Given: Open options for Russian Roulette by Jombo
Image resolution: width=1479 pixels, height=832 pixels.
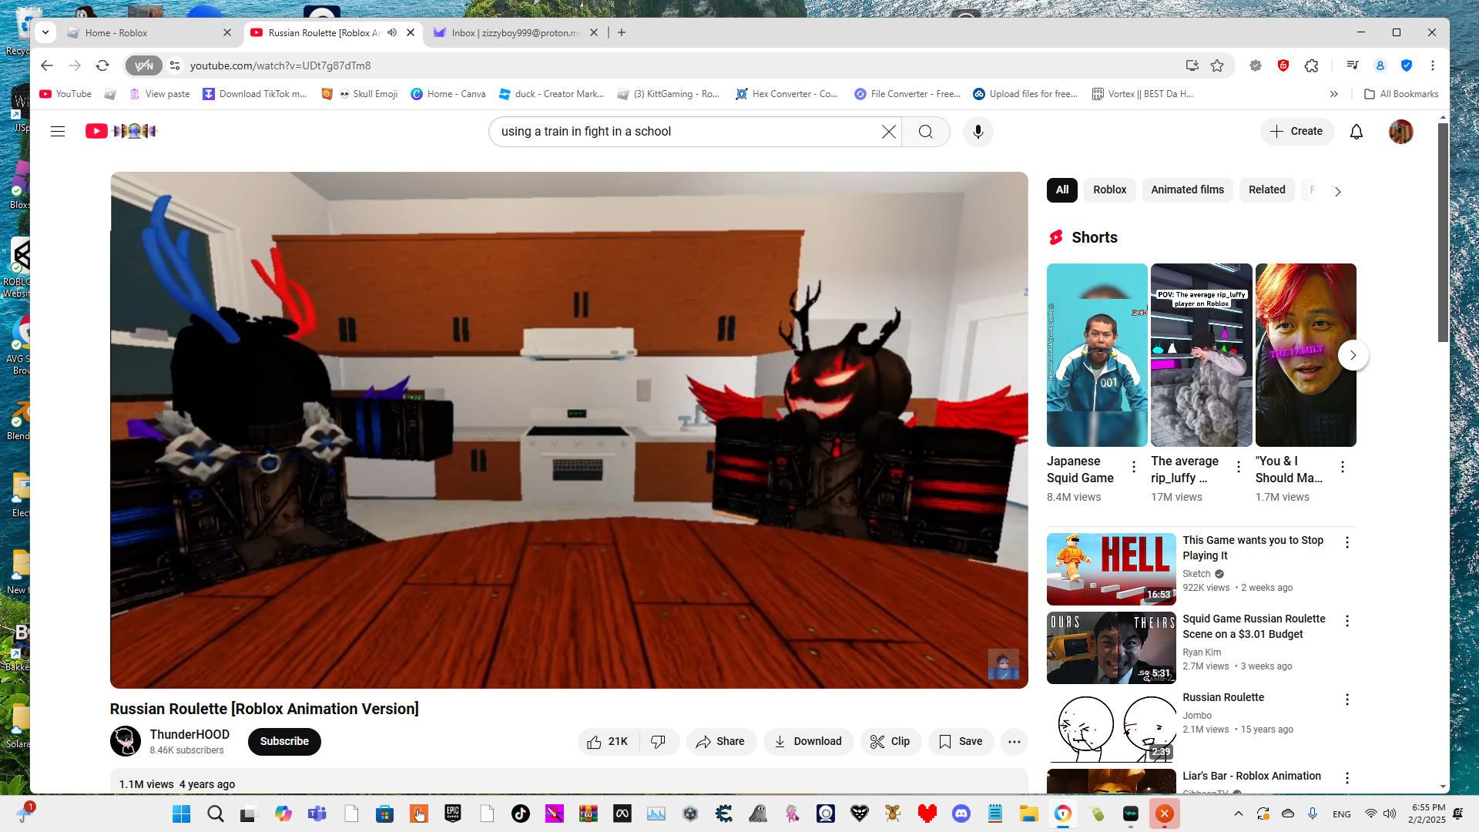Looking at the screenshot, I should [1347, 699].
